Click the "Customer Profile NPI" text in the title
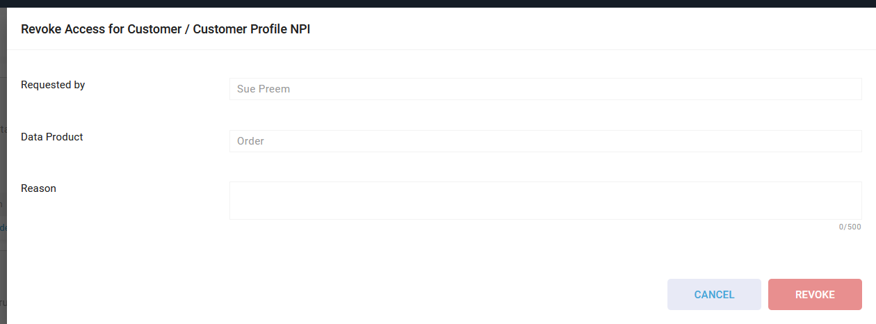This screenshot has height=324, width=876. [252, 29]
